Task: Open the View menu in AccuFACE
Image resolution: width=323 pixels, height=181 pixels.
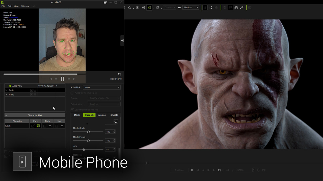Action: pos(16,6)
